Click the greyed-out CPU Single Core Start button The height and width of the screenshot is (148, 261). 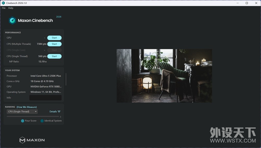54,50
